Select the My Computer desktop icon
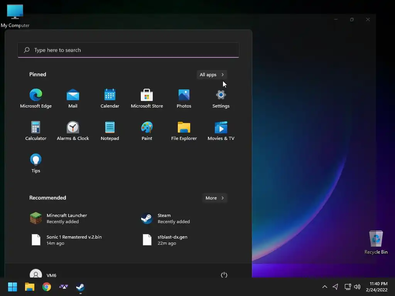 point(15,16)
